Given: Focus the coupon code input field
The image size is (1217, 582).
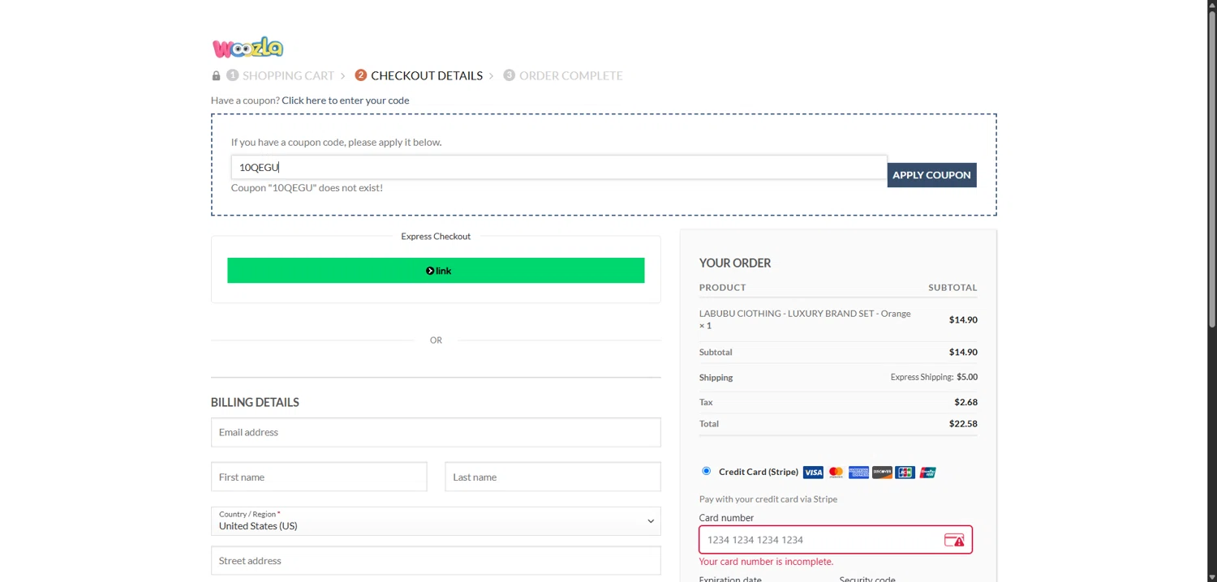Looking at the screenshot, I should (x=559, y=167).
